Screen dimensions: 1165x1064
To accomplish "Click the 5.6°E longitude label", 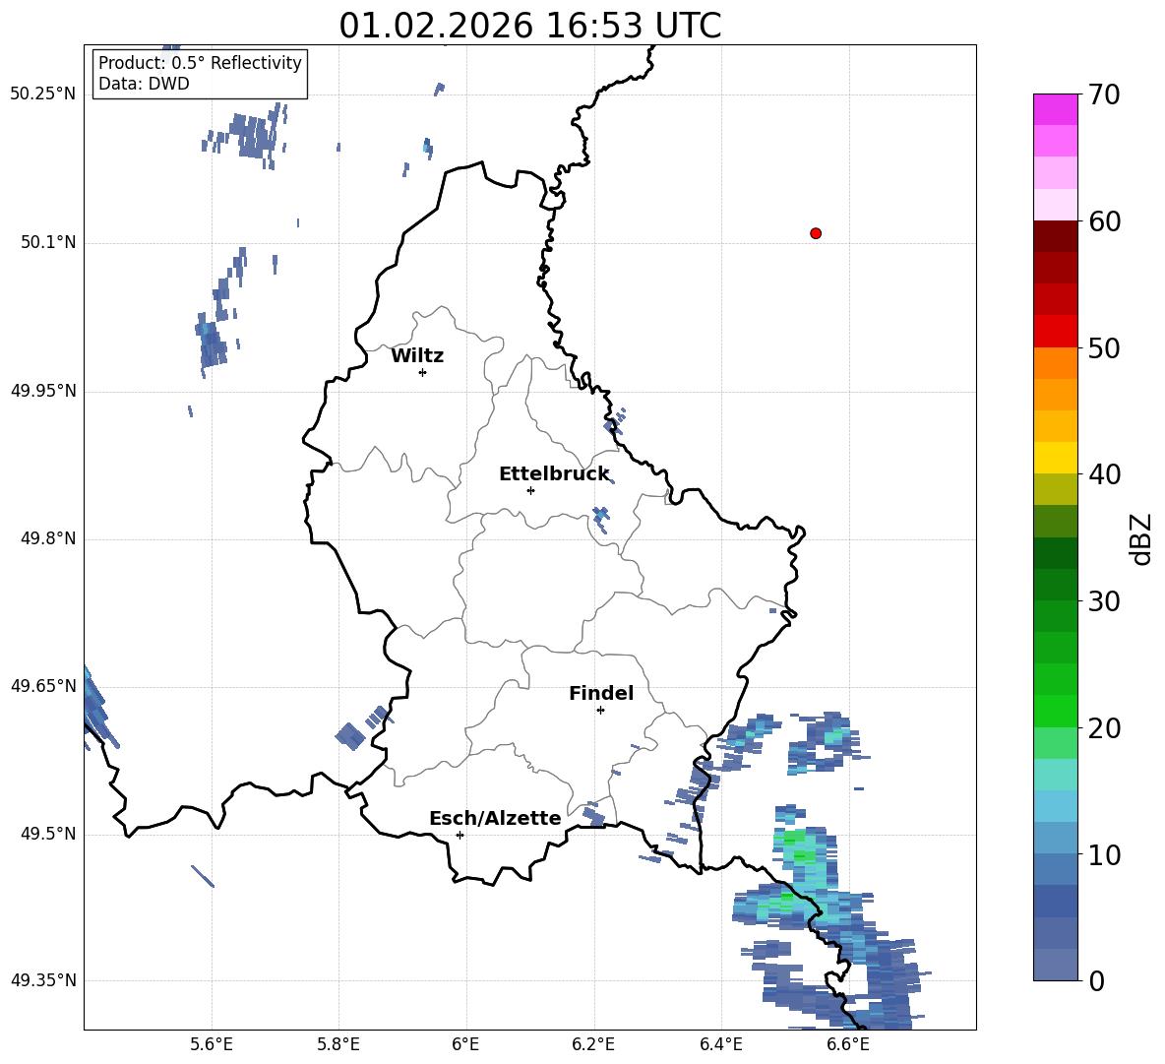I will pos(212,1044).
